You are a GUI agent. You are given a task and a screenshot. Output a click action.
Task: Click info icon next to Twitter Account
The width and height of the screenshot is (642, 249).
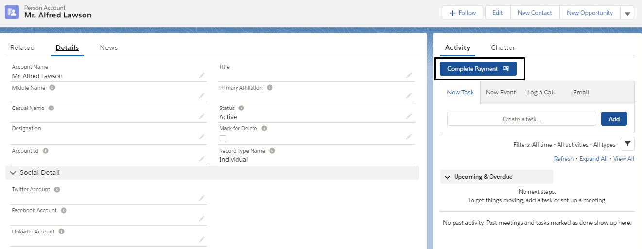pos(57,189)
